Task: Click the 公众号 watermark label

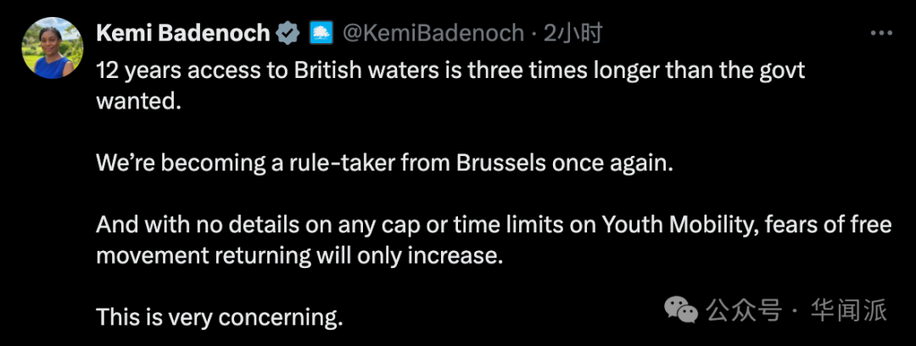Action: click(x=744, y=310)
